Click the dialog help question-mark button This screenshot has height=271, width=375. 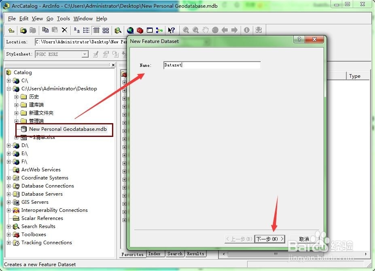click(x=299, y=40)
